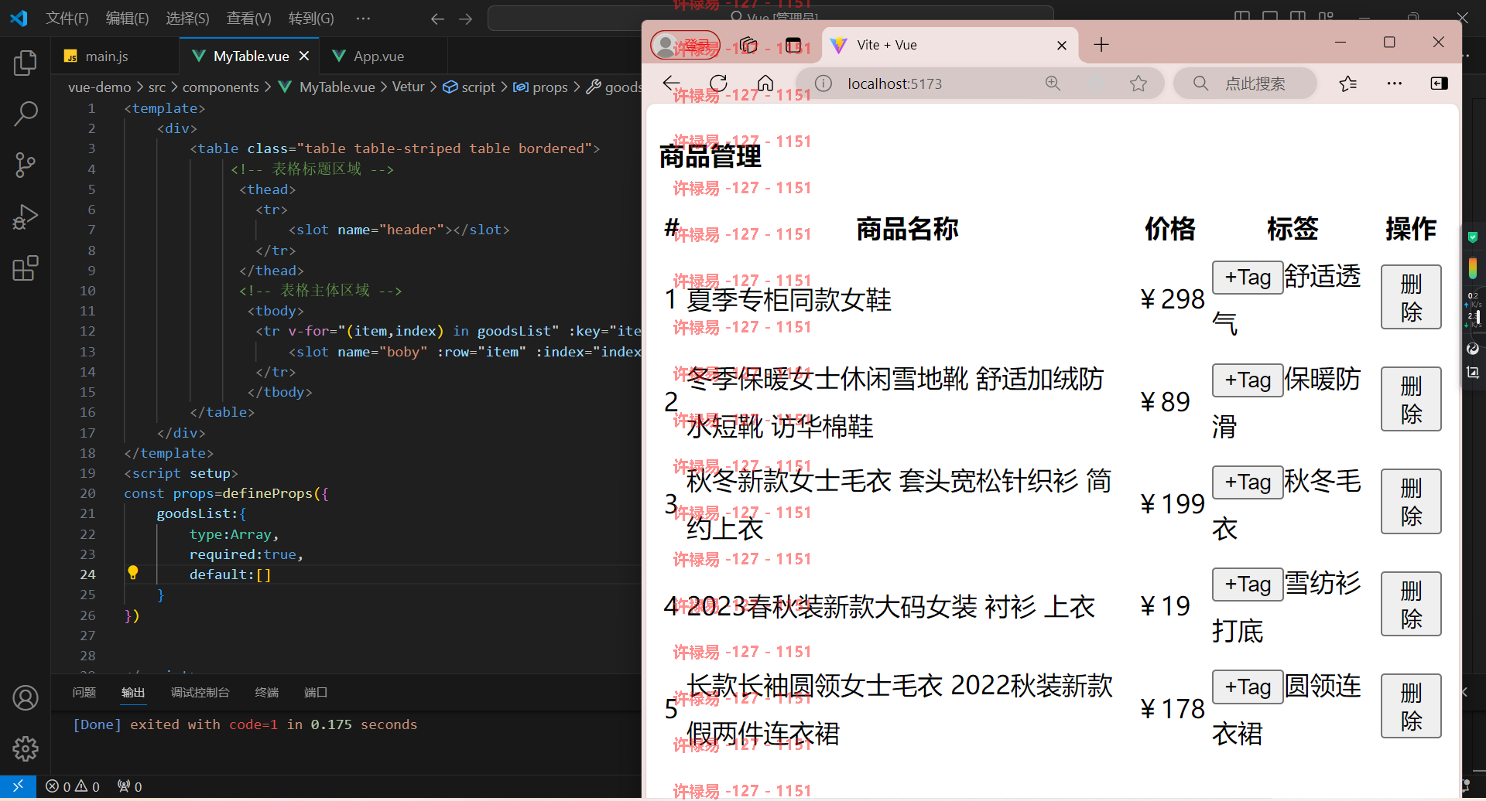
Task: Close the MyTable.vue editor tab
Action: (x=304, y=56)
